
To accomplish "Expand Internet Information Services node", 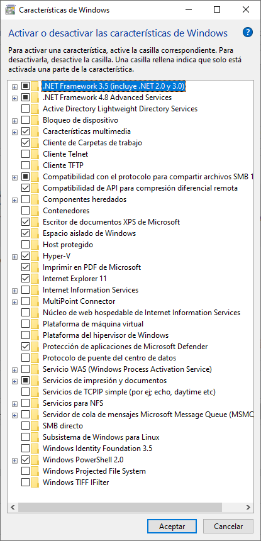I will pyautogui.click(x=14, y=291).
